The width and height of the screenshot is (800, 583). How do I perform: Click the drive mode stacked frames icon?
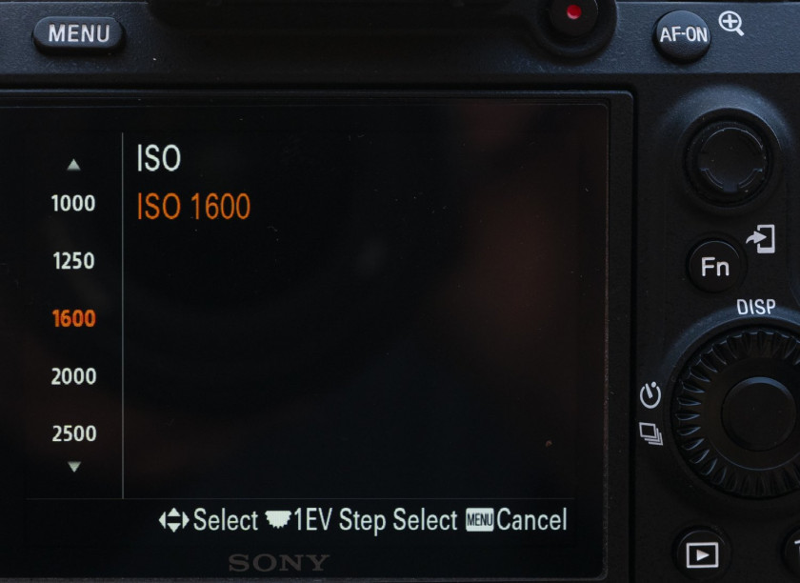651,433
